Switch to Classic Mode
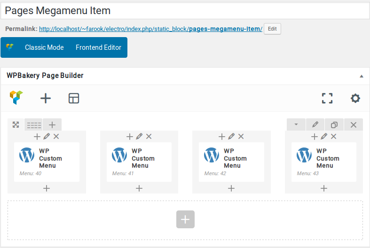This screenshot has height=248, width=370. (x=44, y=47)
